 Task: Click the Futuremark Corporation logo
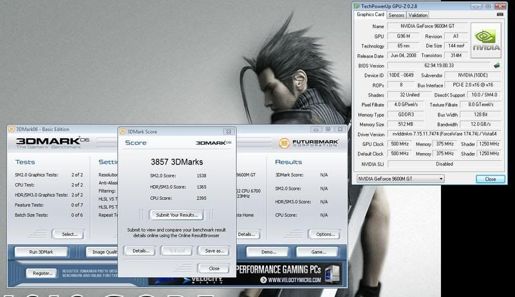309,143
